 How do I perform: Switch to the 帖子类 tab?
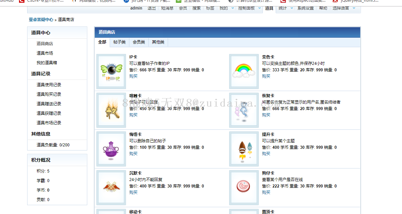[x=120, y=42]
